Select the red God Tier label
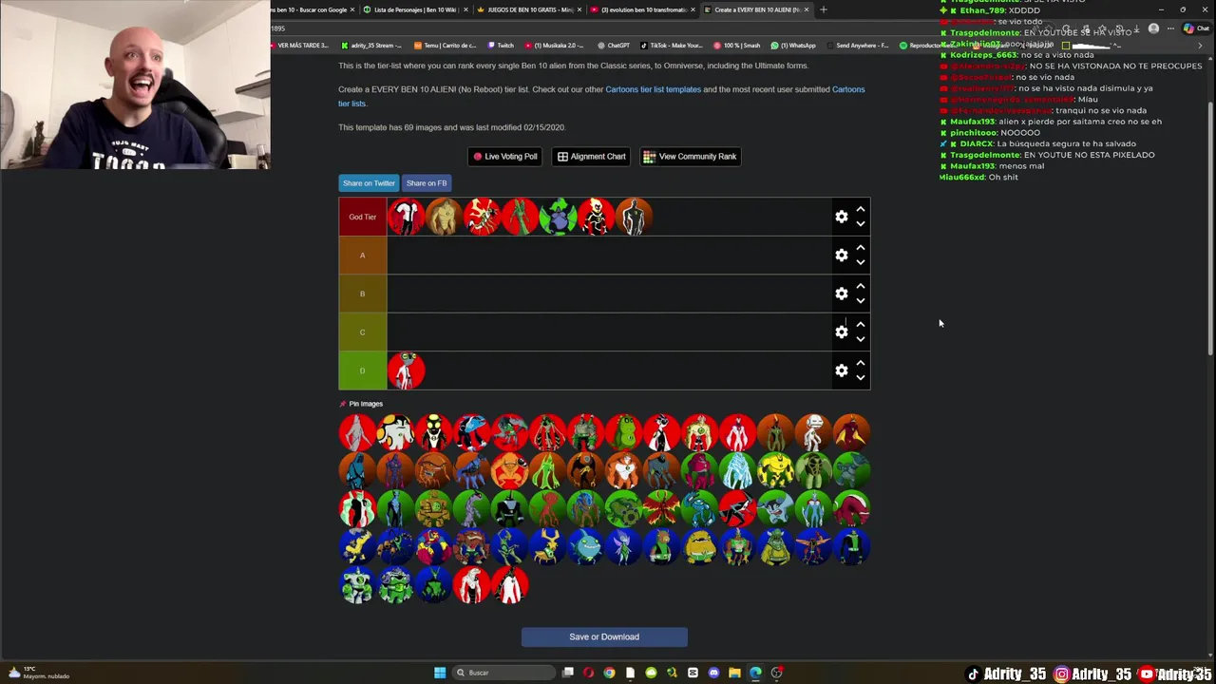The width and height of the screenshot is (1216, 684). coord(363,217)
